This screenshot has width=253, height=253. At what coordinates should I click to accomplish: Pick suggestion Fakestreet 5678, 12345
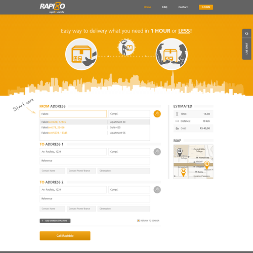[95, 133]
